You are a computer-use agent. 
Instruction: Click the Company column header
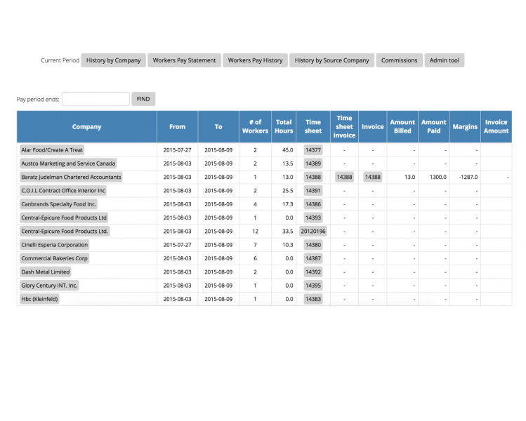pos(86,127)
